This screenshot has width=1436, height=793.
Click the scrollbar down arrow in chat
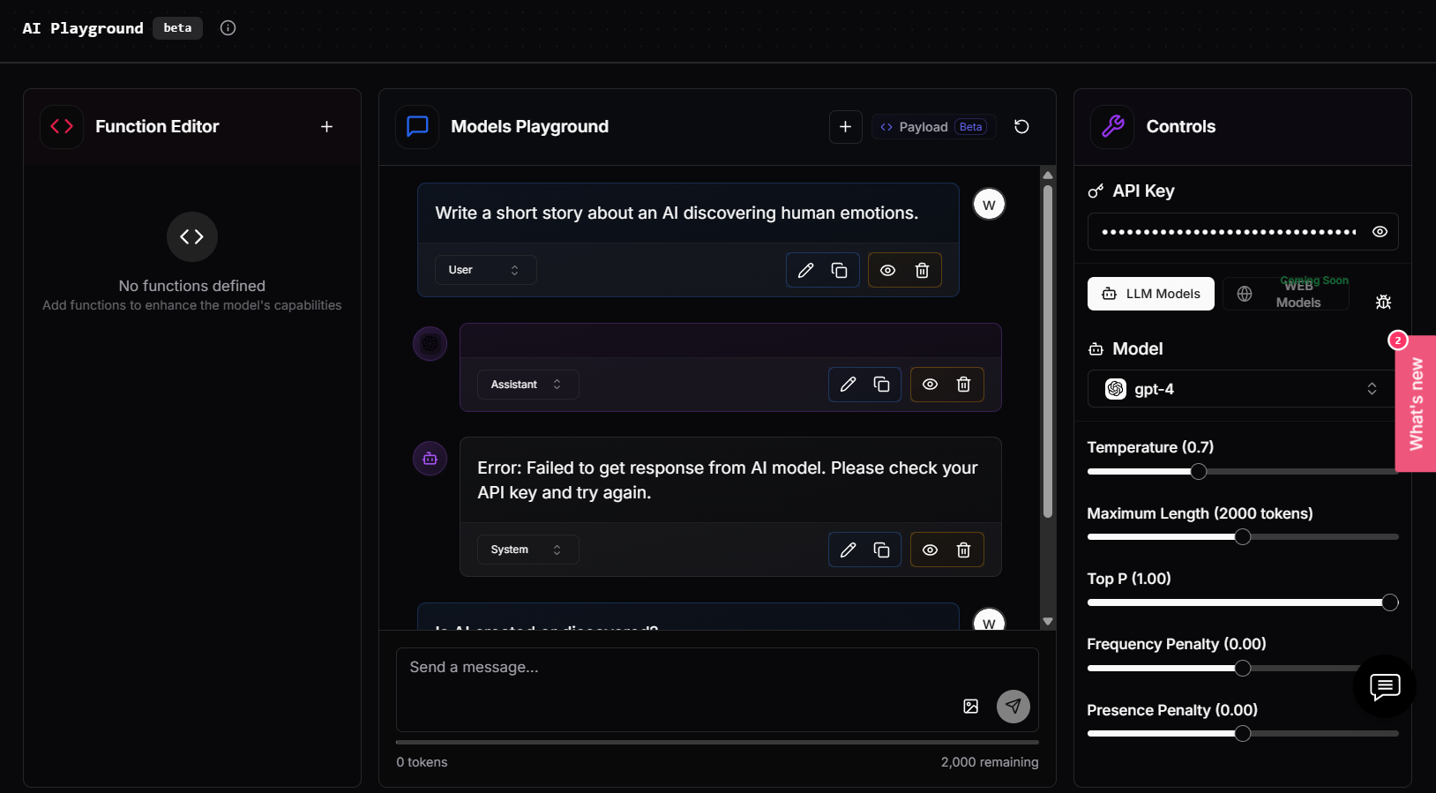[x=1048, y=622]
